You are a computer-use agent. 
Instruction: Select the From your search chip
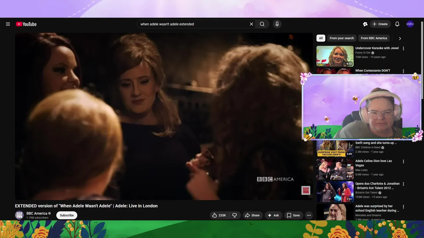pos(342,38)
